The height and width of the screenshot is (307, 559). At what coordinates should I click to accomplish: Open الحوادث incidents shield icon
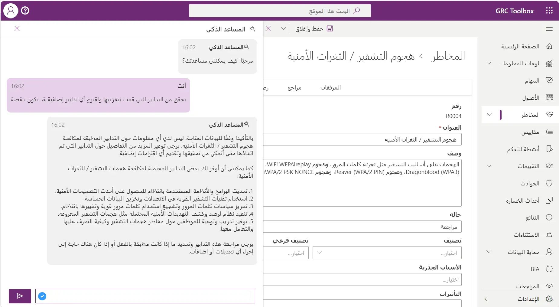(x=549, y=183)
